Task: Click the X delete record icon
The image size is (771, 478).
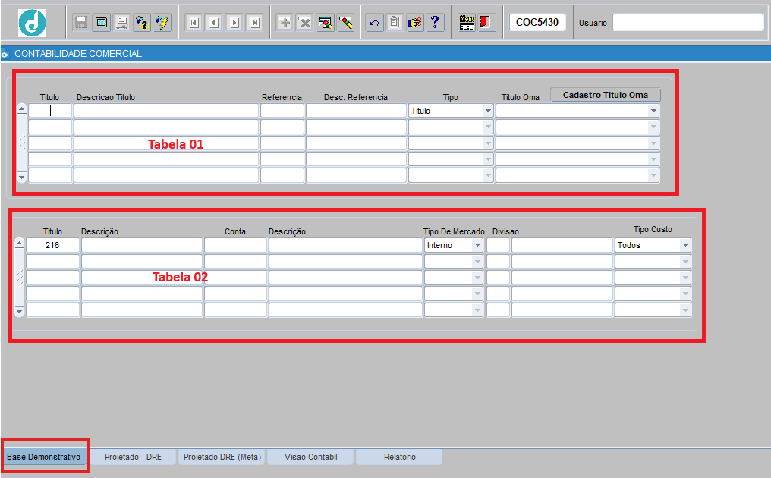Action: (305, 23)
